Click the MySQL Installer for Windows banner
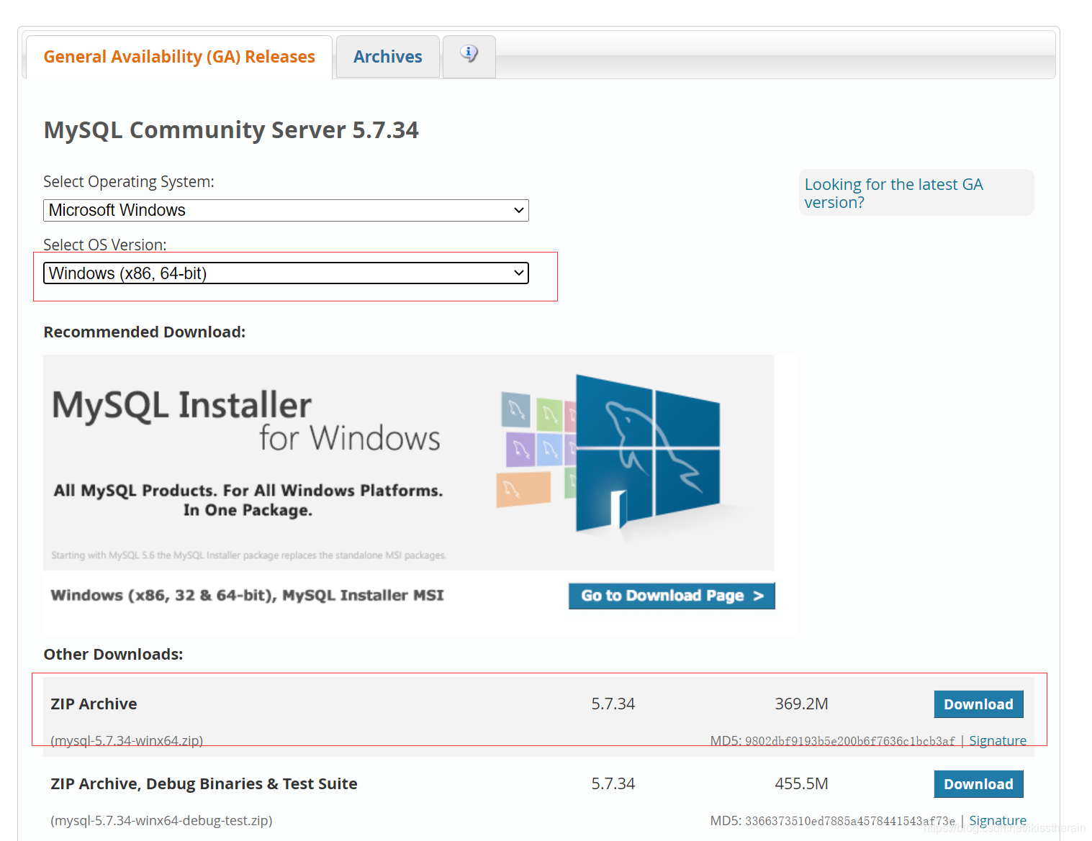The image size is (1092, 841). (x=408, y=462)
